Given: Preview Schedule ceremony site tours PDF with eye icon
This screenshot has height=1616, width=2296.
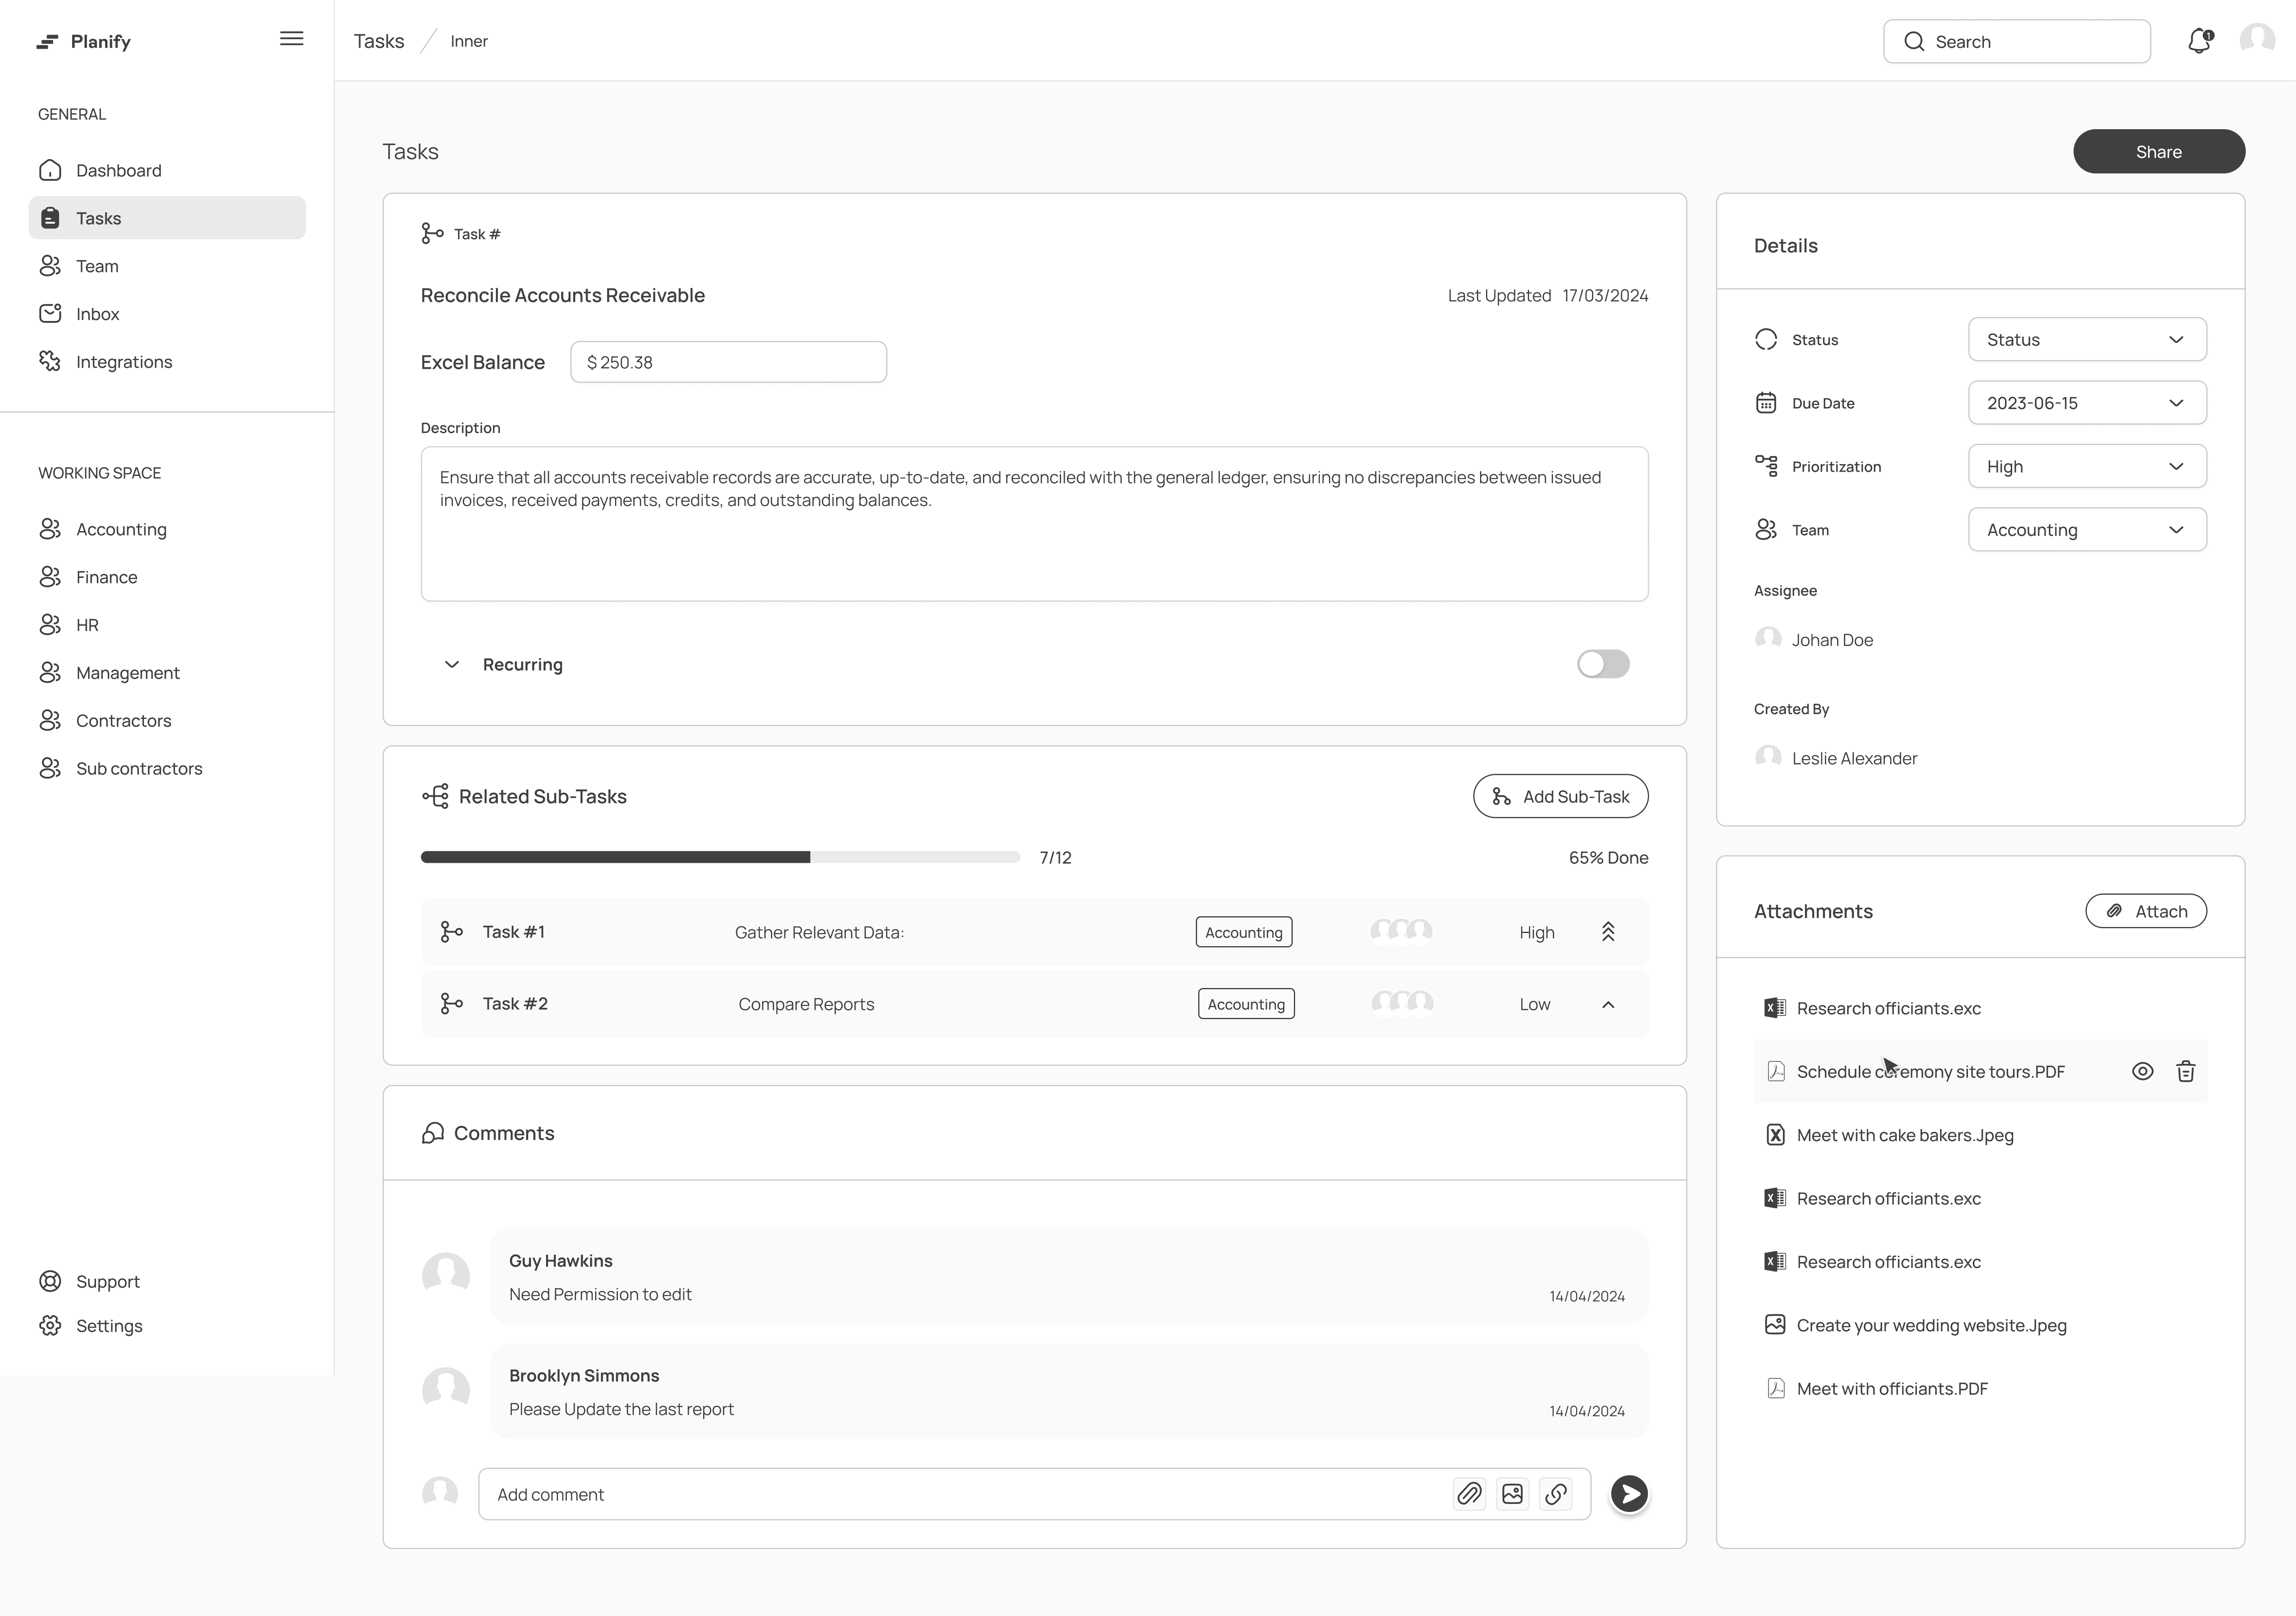Looking at the screenshot, I should tap(2142, 1071).
